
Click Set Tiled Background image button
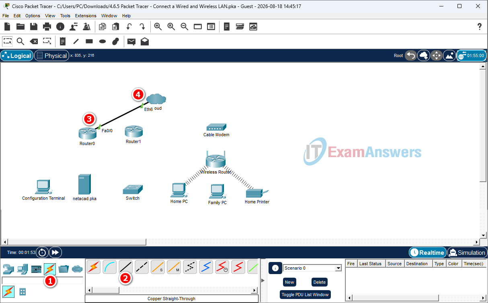pyautogui.click(x=449, y=55)
